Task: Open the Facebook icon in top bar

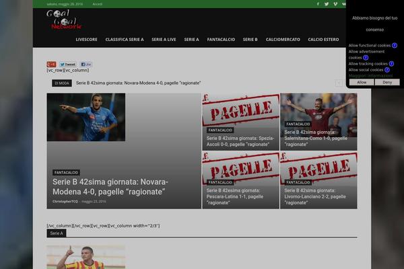Action: pos(318,4)
